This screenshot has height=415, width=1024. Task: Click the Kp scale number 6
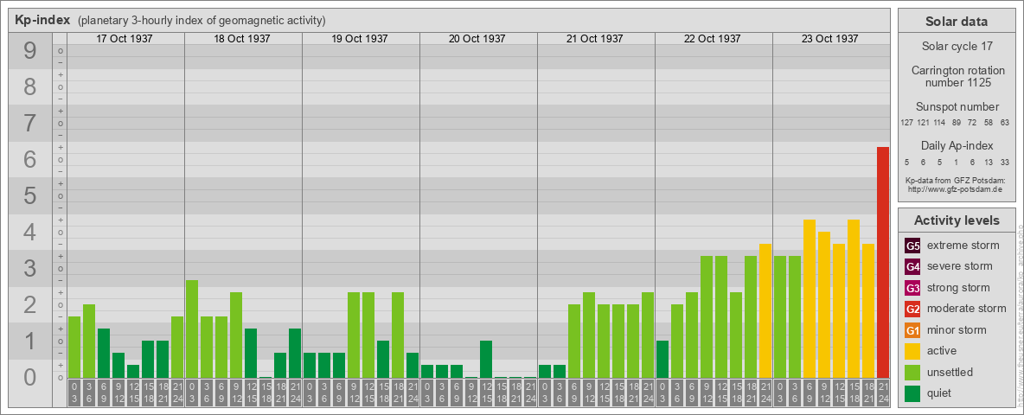tap(29, 159)
